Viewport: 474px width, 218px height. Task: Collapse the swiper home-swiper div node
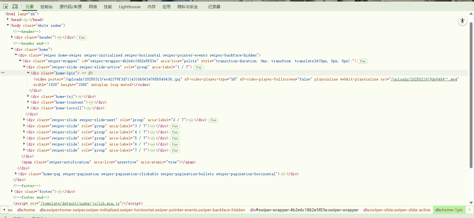(16, 55)
